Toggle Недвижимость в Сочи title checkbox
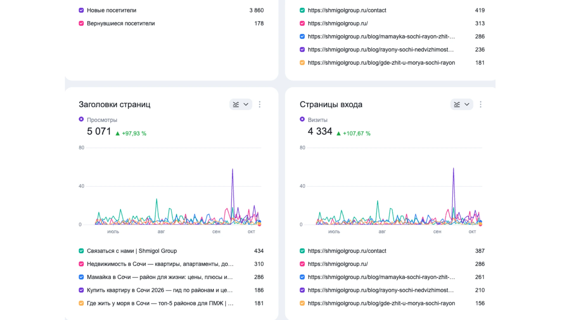The image size is (569, 320). 81,264
